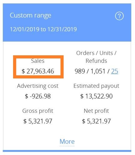The image size is (135, 155).
Task: Click the 1,051 units count
Action: pos(98,71)
